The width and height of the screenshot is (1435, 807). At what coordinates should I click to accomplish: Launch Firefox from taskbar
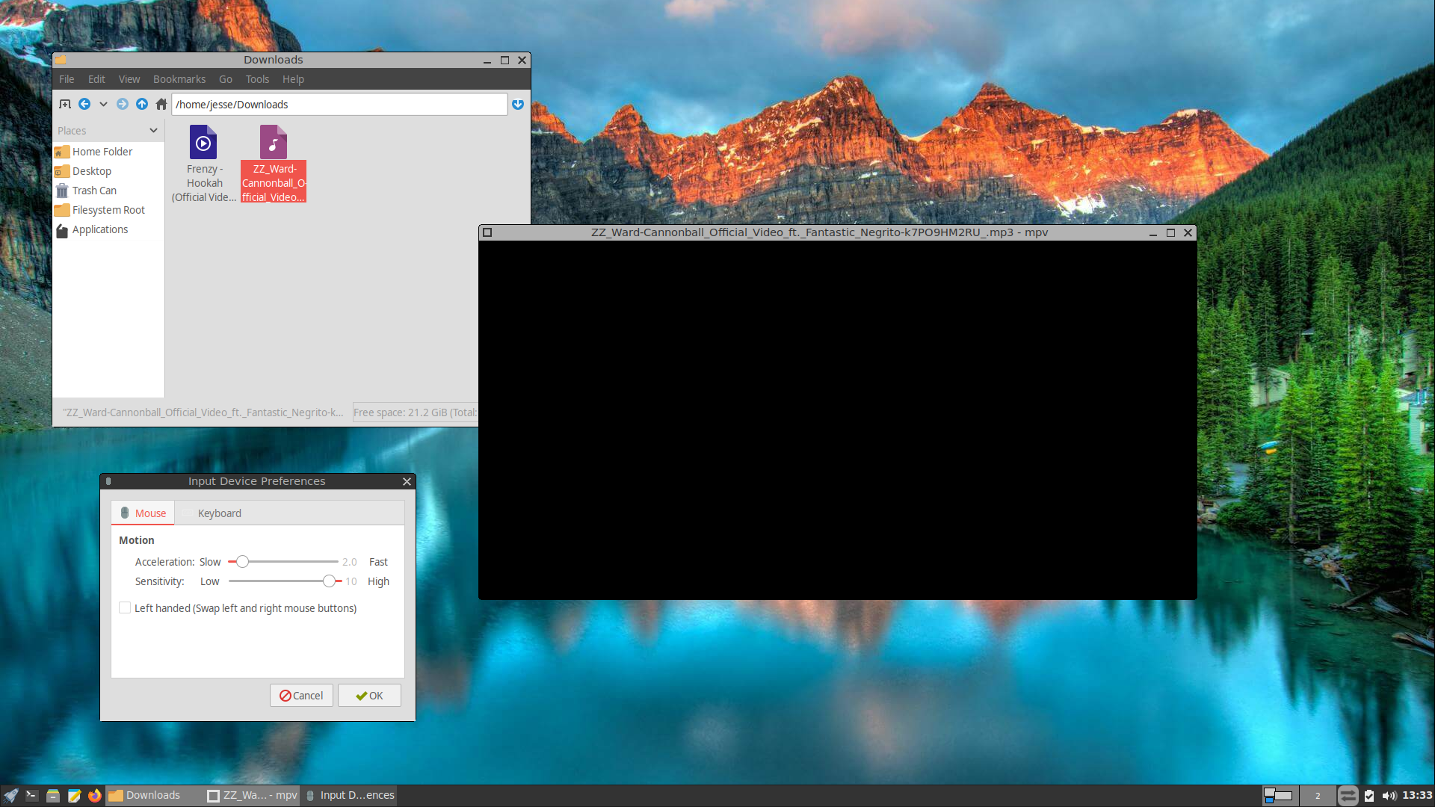point(95,796)
